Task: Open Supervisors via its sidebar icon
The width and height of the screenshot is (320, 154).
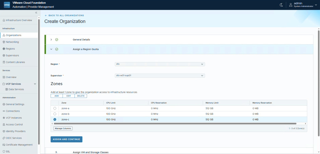Action: [4, 56]
